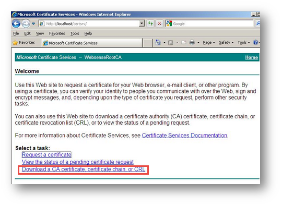Click View the status of a pending certificate request
Viewport: 282px width, 206px height.
[x=78, y=162]
